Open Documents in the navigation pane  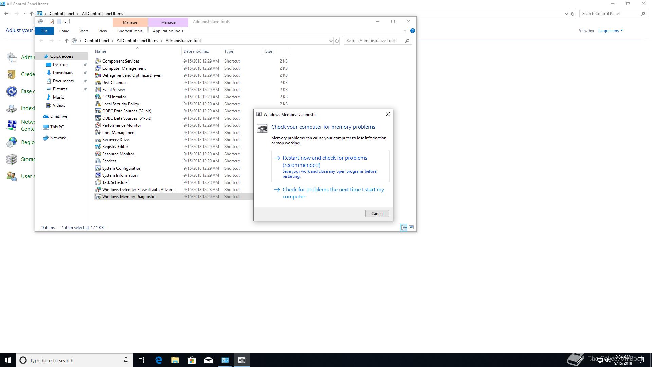tap(63, 81)
